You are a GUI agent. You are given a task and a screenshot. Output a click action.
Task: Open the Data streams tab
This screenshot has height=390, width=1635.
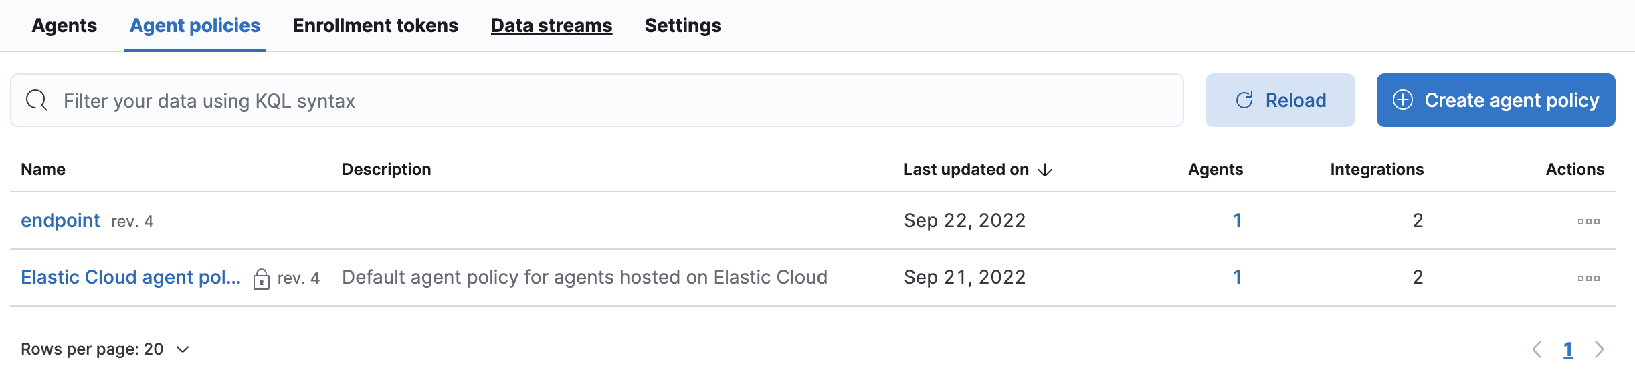(x=551, y=25)
